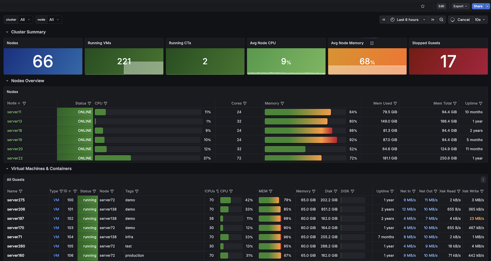Image resolution: width=491 pixels, height=261 pixels.
Task: Open the server22 node link
Action: 15,158
